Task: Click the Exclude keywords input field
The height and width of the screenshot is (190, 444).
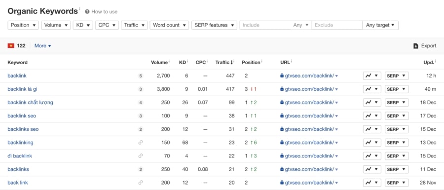Action: 337,25
